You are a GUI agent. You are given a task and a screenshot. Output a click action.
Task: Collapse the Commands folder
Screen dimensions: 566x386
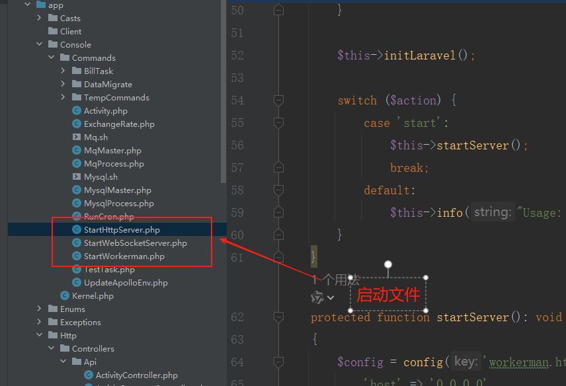click(51, 58)
